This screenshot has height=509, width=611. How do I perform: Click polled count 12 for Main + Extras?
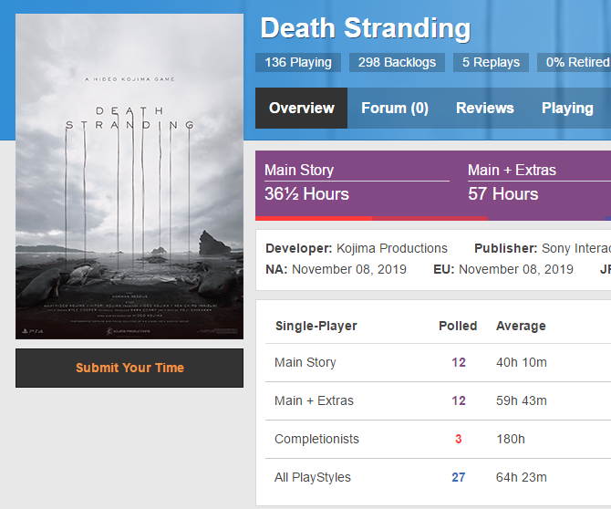pyautogui.click(x=459, y=400)
